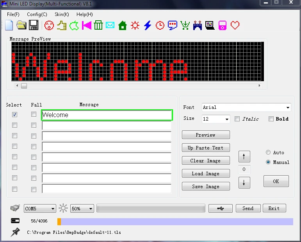
Task: Insert the red smiley face symbol
Action: click(49, 25)
